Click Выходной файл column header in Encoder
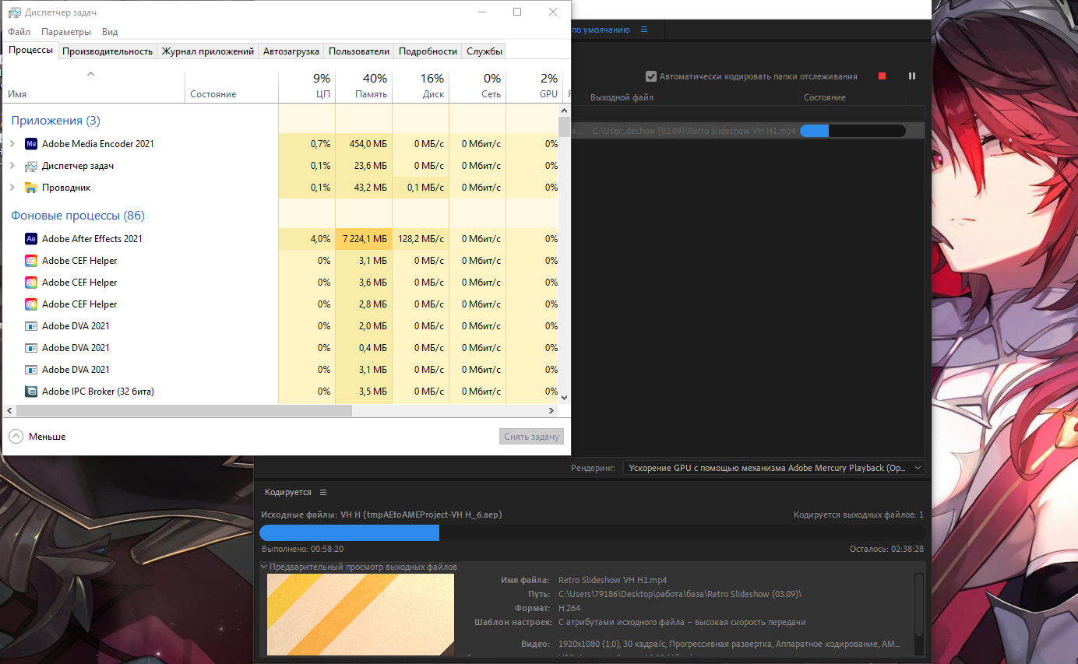Viewport: 1078px width, 664px height. (x=622, y=97)
